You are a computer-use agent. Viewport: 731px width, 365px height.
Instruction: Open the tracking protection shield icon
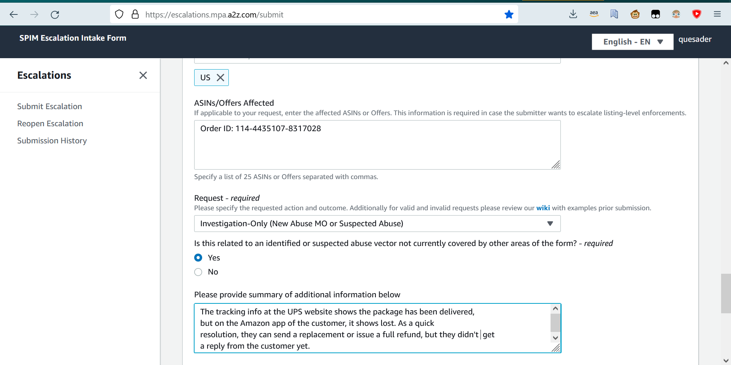click(x=119, y=14)
